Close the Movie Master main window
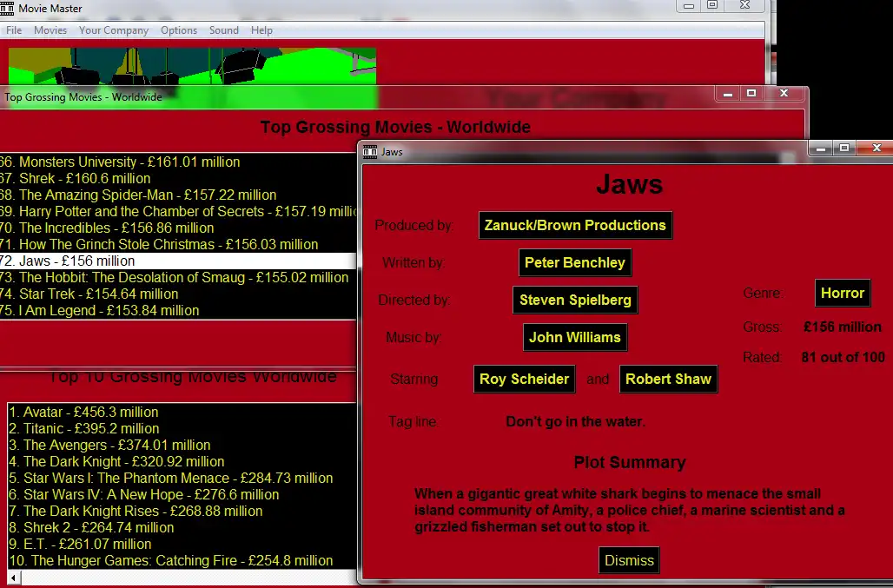The width and height of the screenshot is (893, 588). [745, 6]
